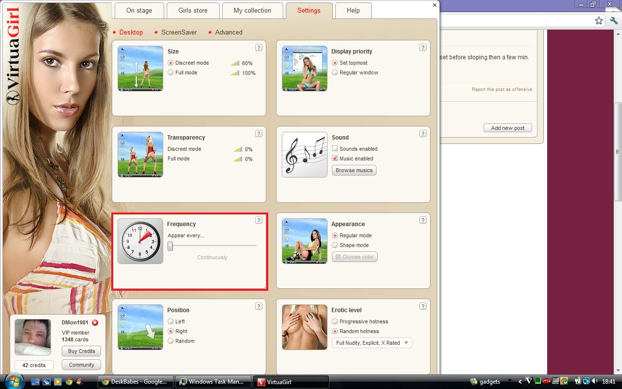Disable the Music enabled checkbox
Image resolution: width=622 pixels, height=389 pixels.
[x=335, y=159]
